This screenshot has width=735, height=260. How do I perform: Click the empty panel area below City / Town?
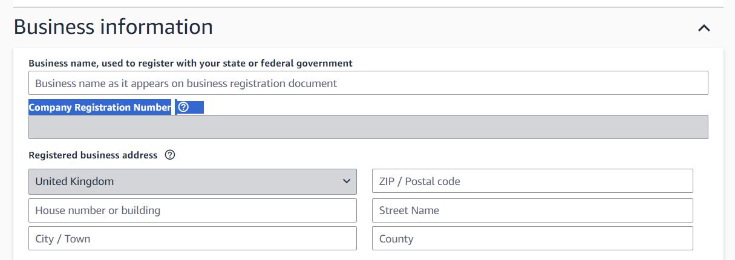192,256
